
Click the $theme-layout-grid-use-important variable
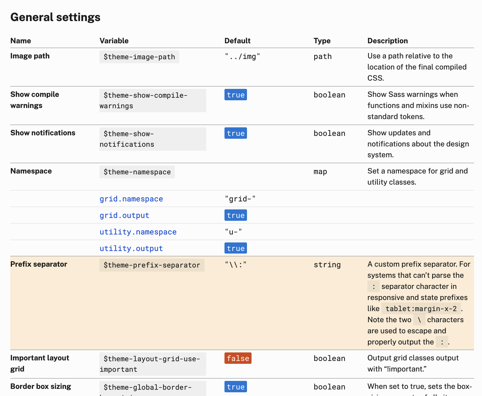(152, 364)
